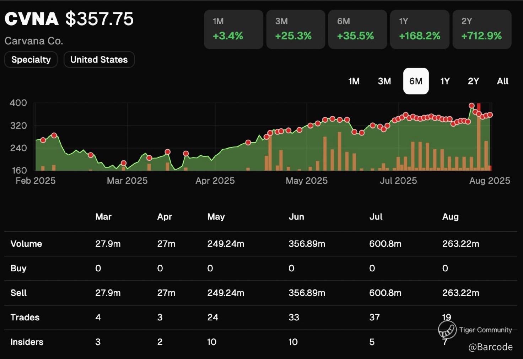
Task: Open the 2Y +712.9% performance card
Action: (482, 29)
